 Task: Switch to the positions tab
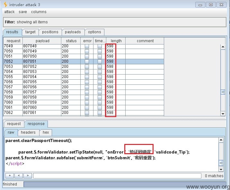50,32
